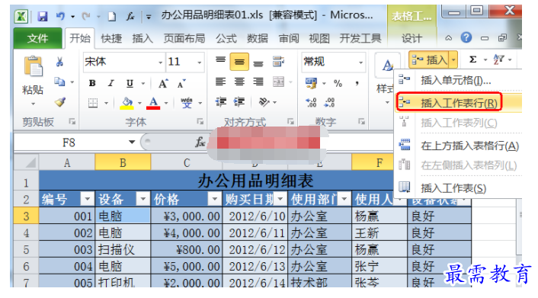
Task: Decrease font size
Action: click(x=181, y=83)
